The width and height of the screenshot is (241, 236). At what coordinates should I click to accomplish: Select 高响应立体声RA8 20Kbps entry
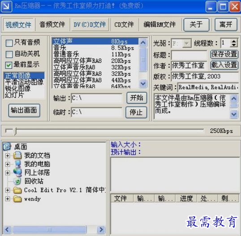pyautogui.click(x=95, y=61)
